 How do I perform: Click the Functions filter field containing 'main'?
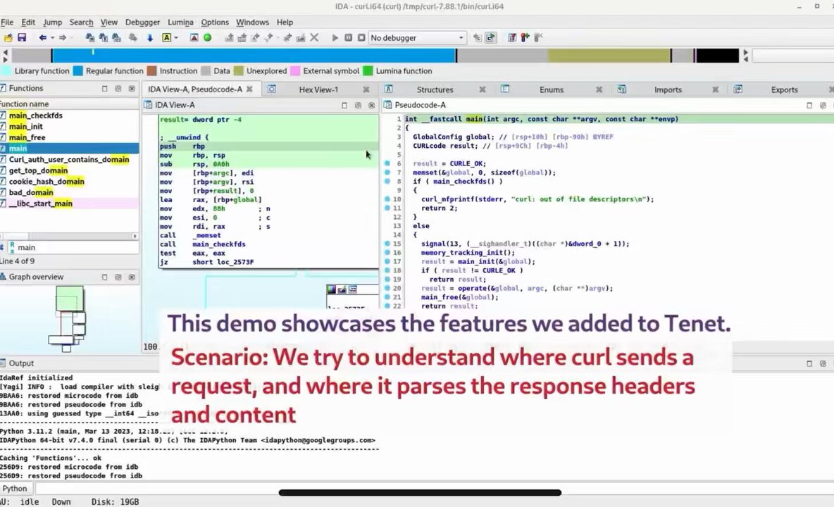[77, 247]
